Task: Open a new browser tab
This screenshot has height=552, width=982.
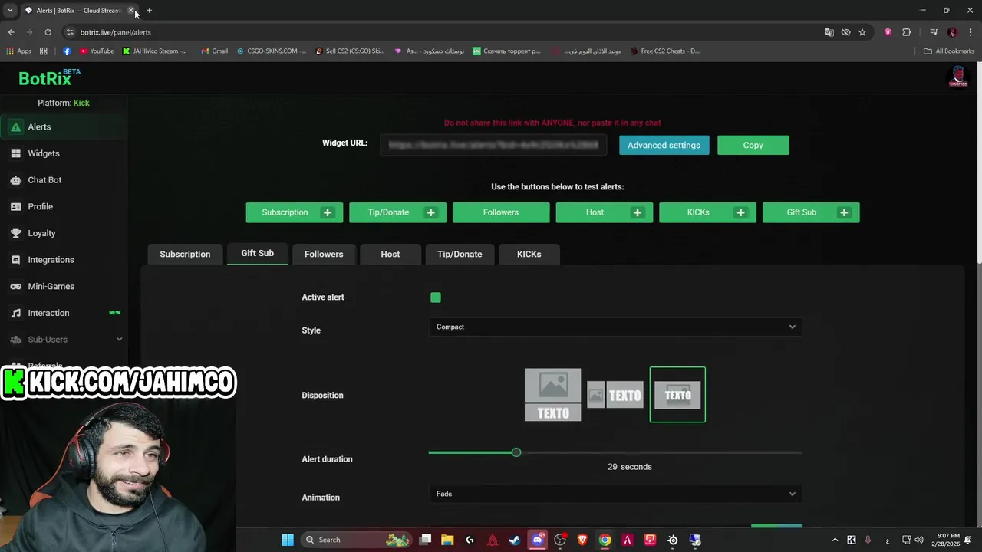Action: pyautogui.click(x=149, y=11)
